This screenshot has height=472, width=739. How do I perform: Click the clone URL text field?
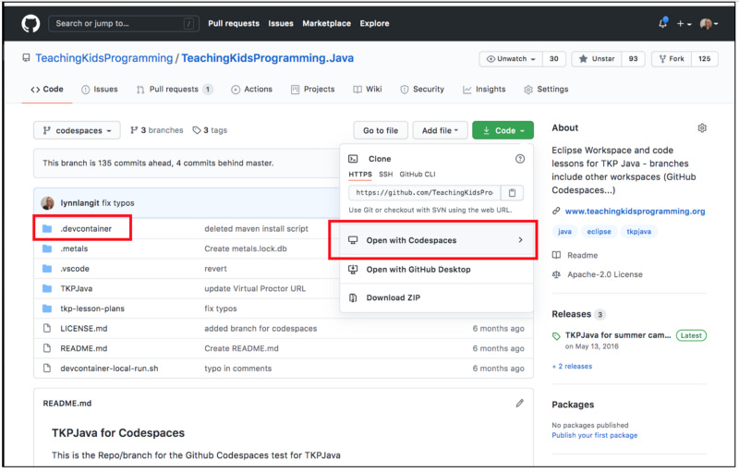tap(425, 193)
